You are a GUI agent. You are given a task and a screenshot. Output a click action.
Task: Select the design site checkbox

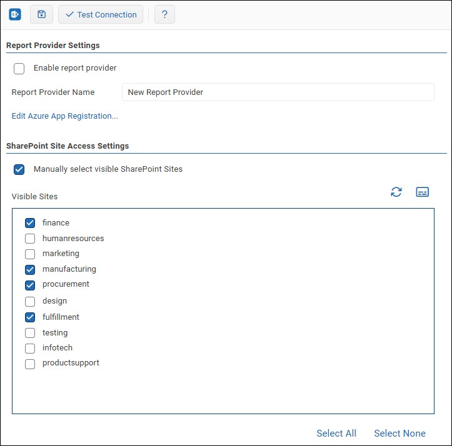[x=30, y=301]
